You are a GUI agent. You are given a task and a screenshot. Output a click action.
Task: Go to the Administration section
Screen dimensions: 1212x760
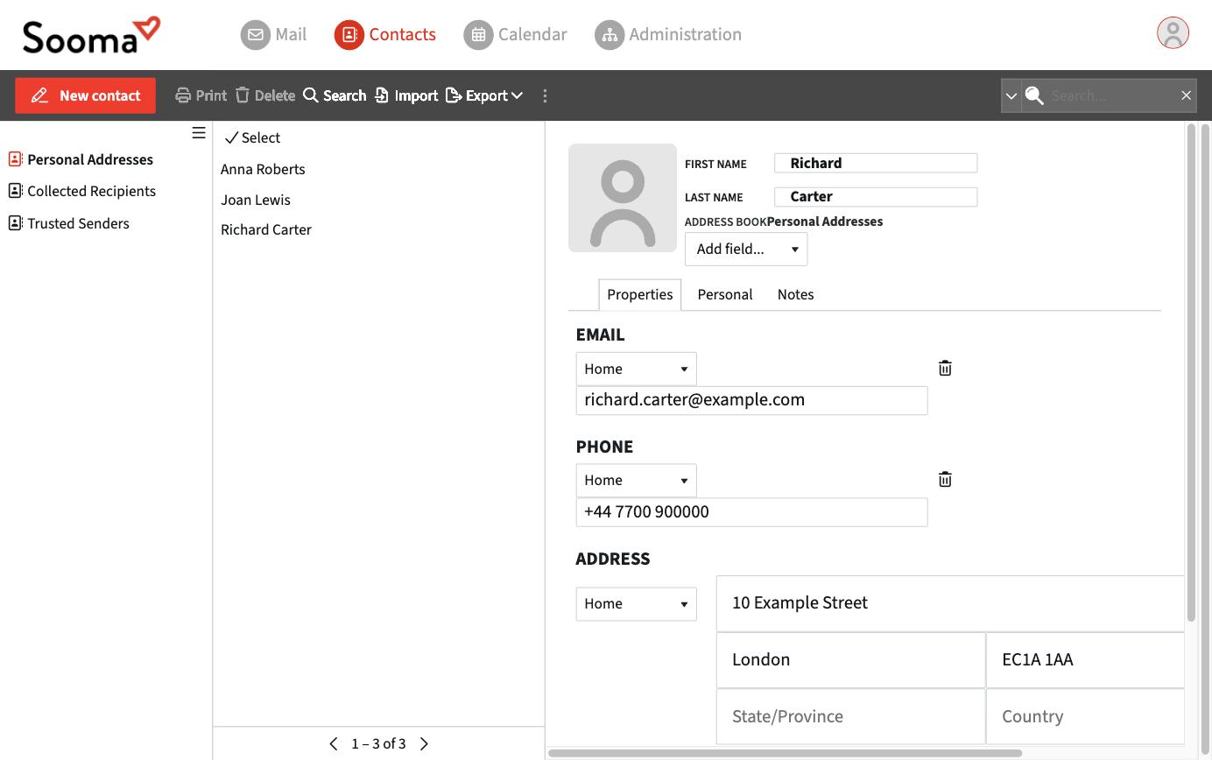tap(668, 35)
